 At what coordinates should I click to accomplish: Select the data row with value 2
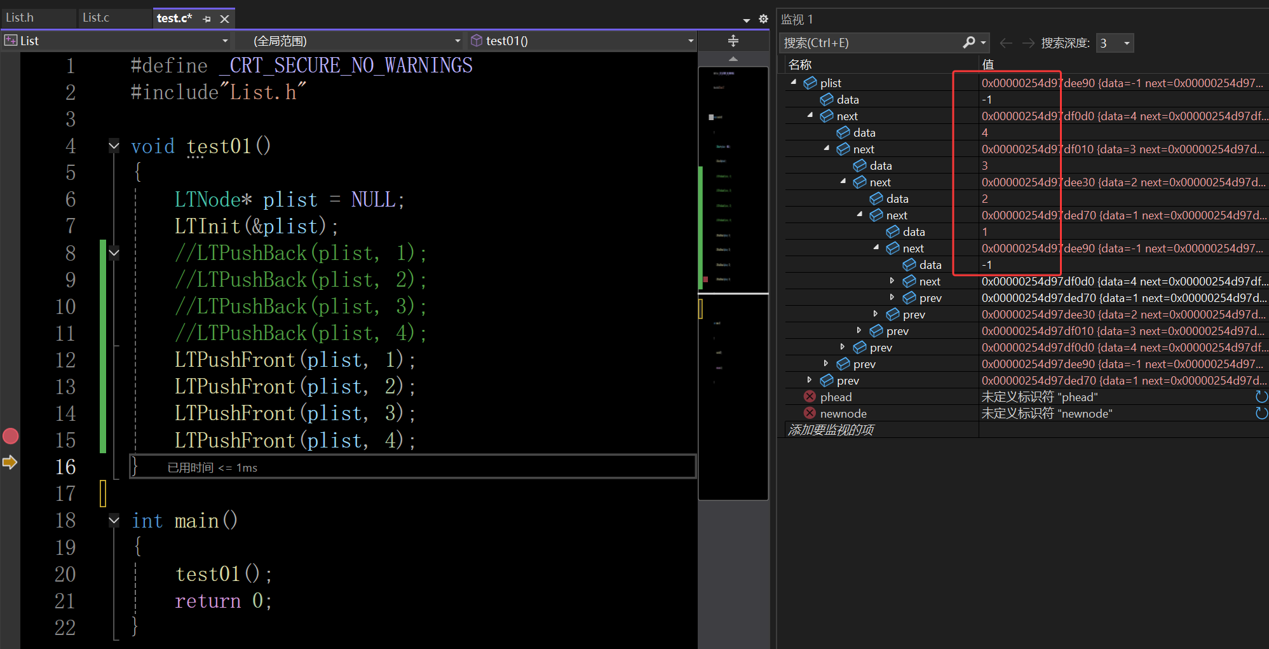[1027, 198]
